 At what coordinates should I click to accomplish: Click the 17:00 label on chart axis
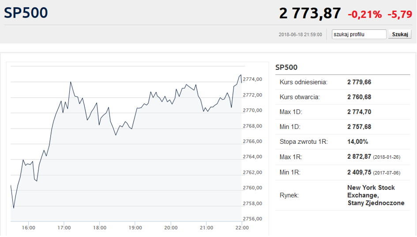[x=64, y=228]
